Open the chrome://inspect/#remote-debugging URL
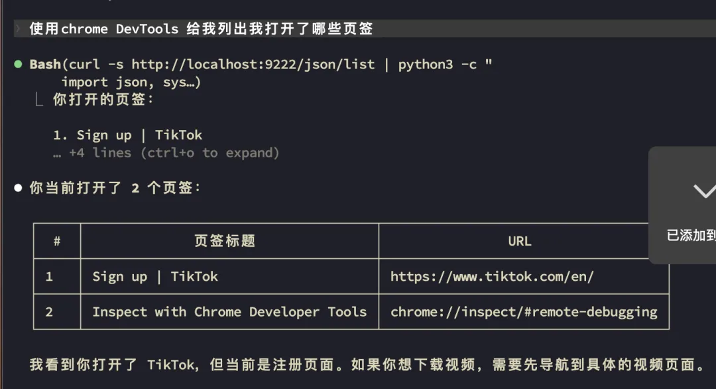 pyautogui.click(x=524, y=311)
